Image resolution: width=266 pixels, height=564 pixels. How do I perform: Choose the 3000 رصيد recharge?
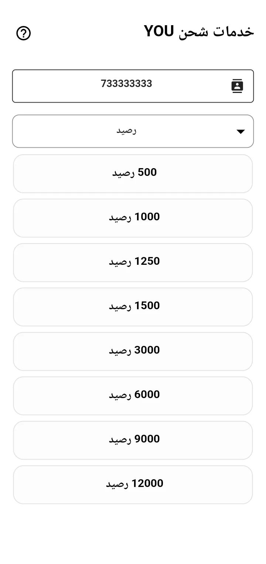[x=133, y=351]
